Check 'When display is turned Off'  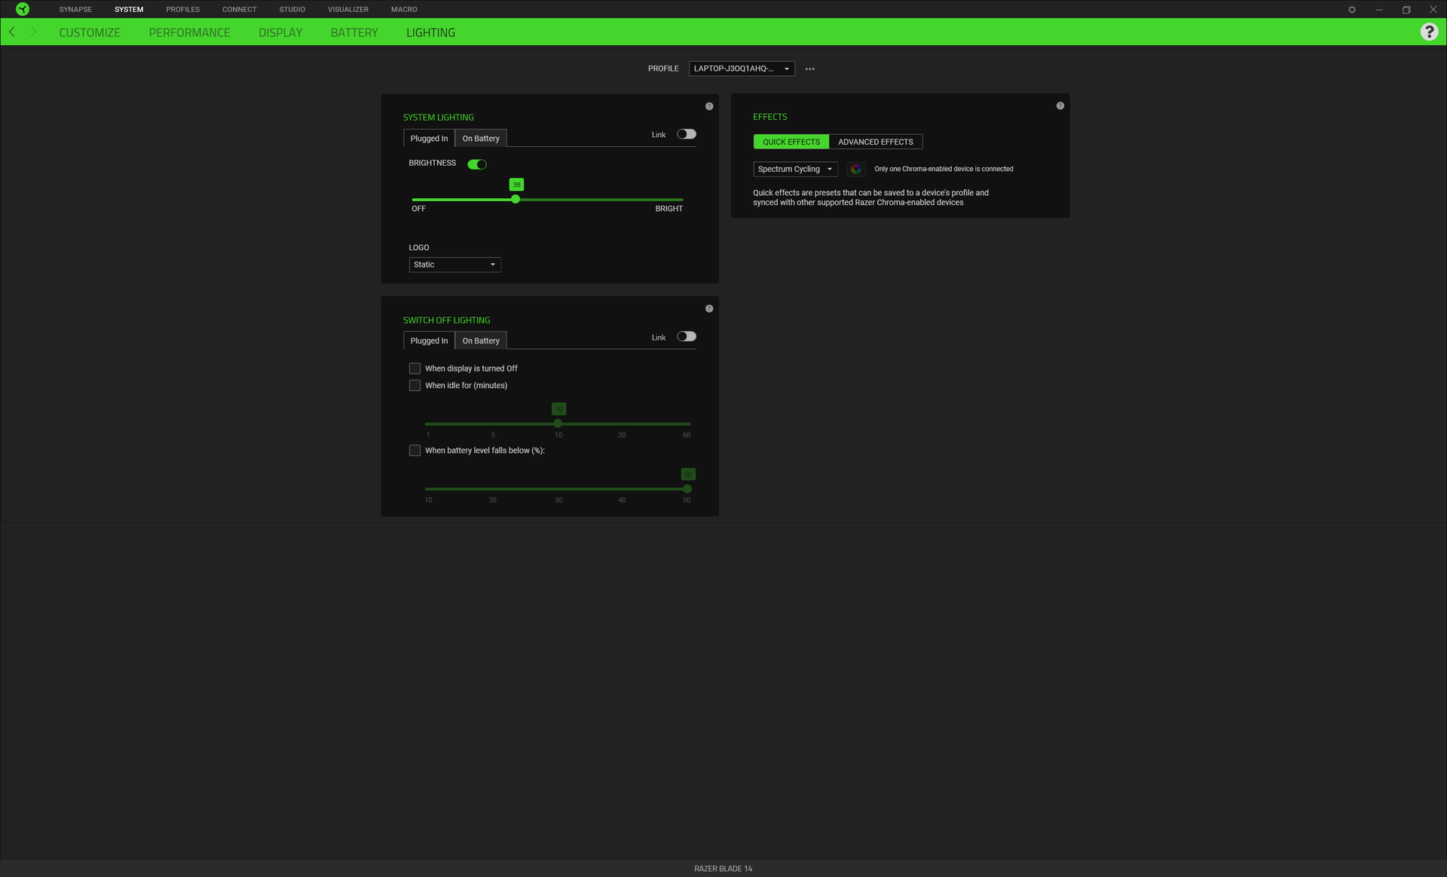[x=415, y=368]
